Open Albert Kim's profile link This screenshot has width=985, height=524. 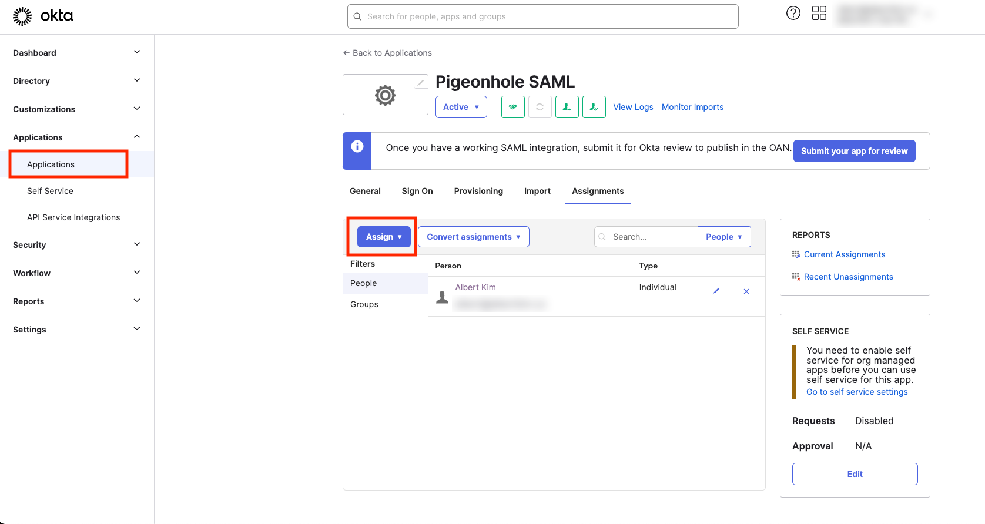tap(475, 287)
